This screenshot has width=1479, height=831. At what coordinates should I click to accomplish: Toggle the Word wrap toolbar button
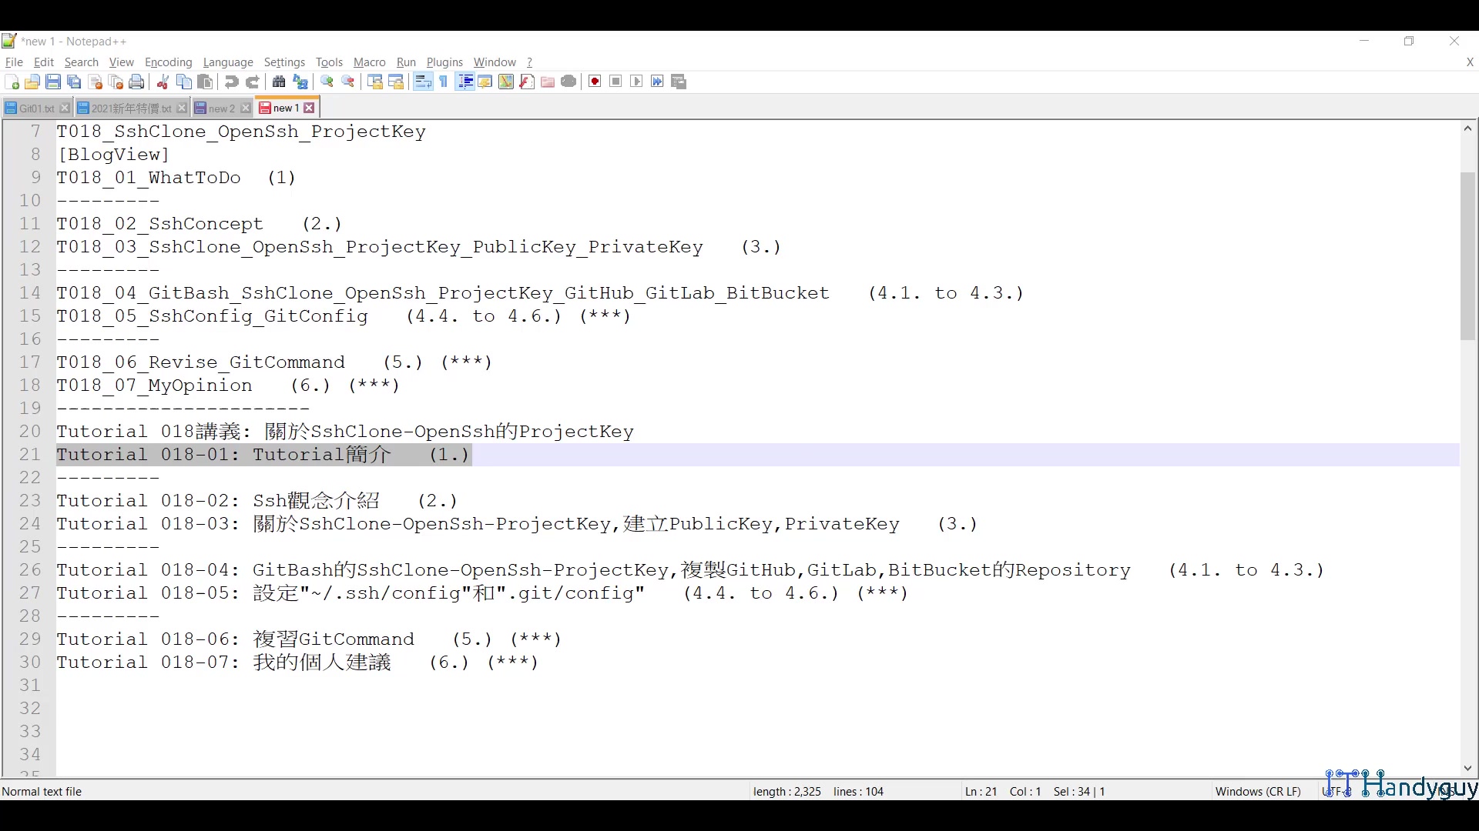(x=423, y=82)
